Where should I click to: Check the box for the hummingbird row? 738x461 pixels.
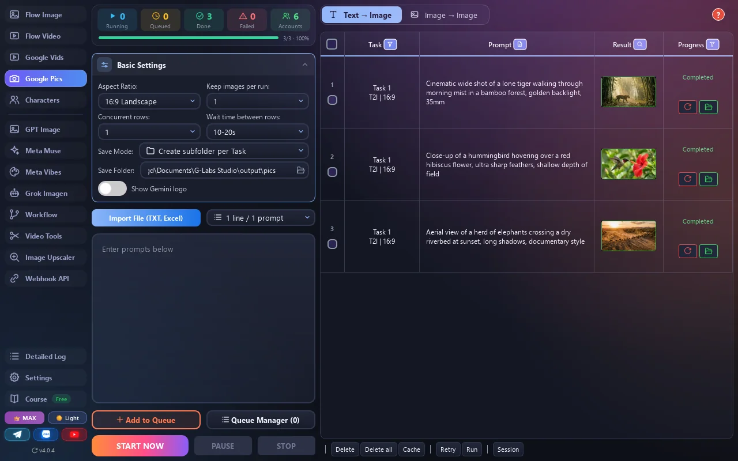[x=332, y=172]
